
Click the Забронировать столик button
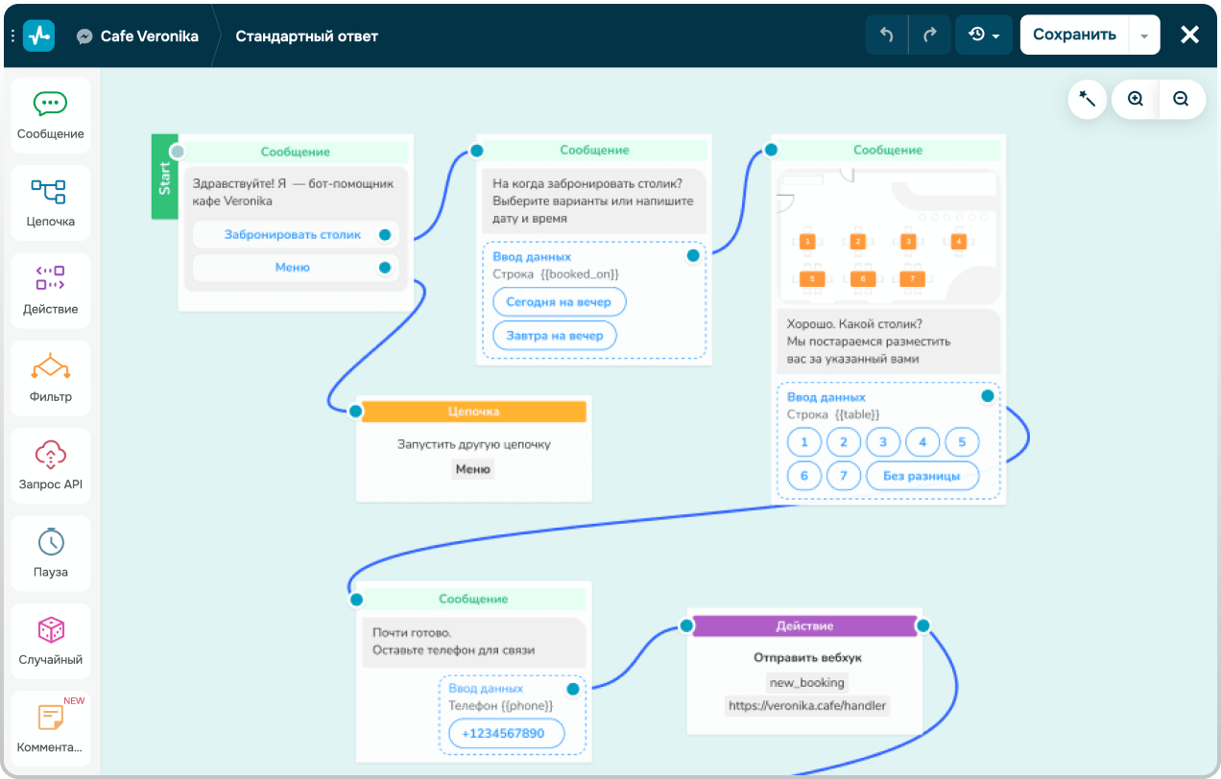click(293, 235)
